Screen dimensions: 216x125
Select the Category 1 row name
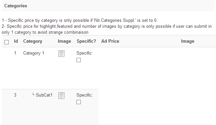[x=34, y=53]
